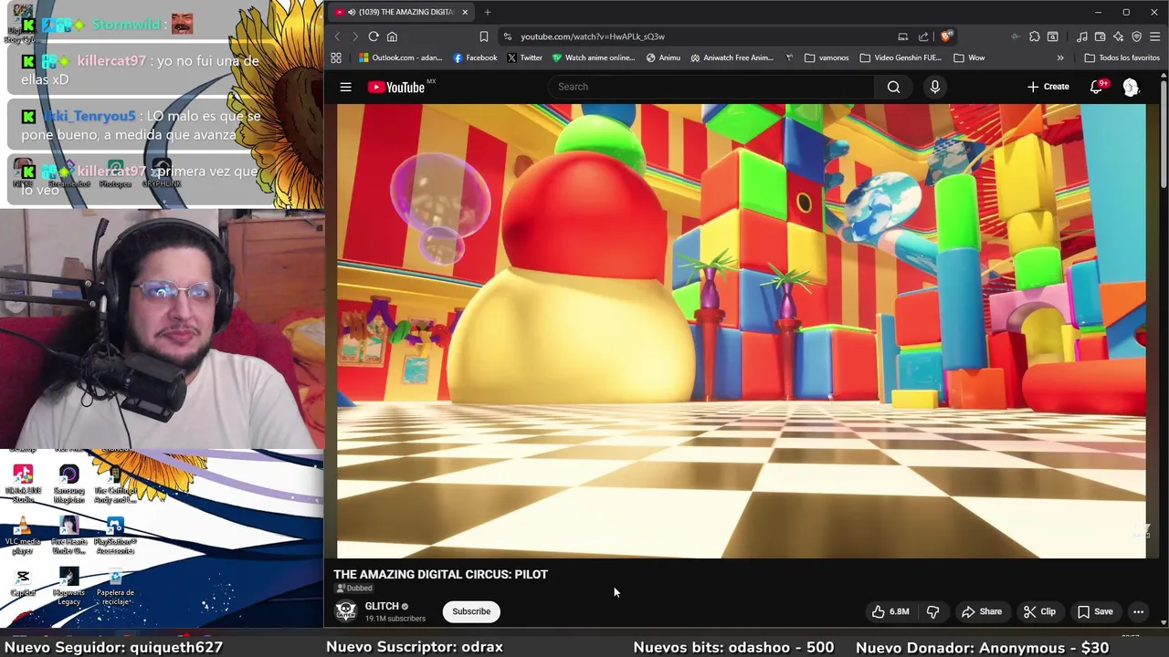Open the Hogwarts Legacy desktop shortcut

coord(68,586)
